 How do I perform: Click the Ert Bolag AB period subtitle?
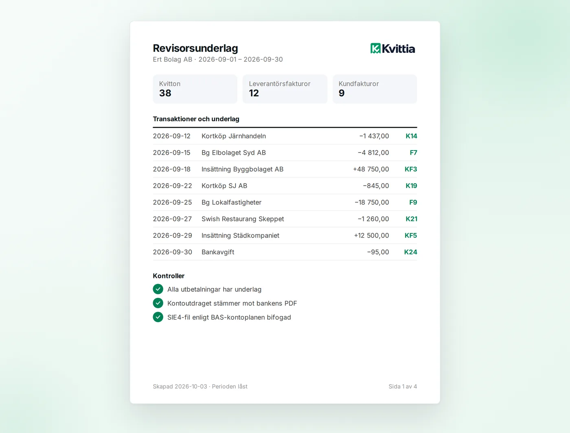coord(218,59)
